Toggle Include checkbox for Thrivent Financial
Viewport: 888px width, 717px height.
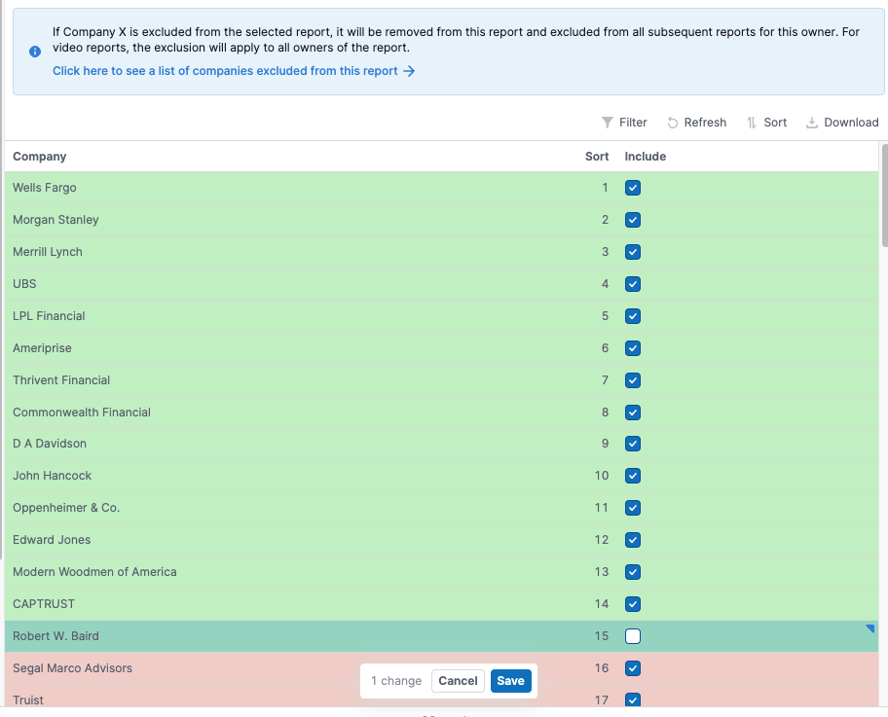tap(633, 380)
